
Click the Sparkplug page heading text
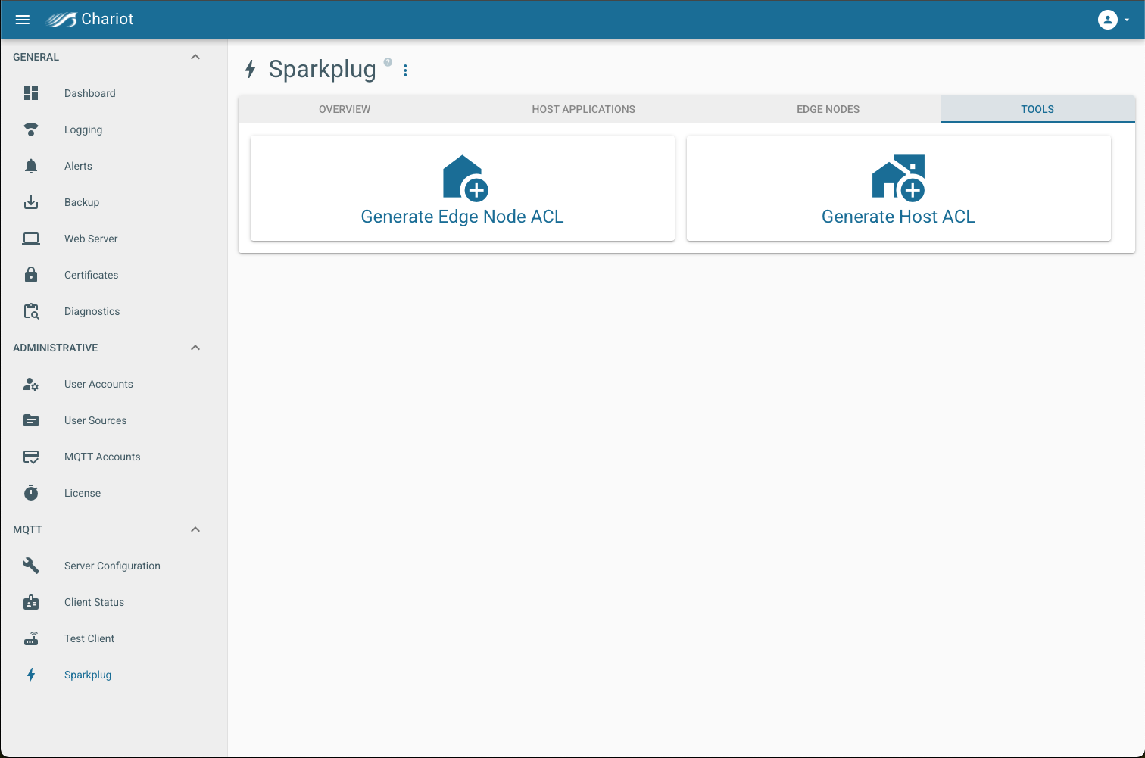[323, 70]
